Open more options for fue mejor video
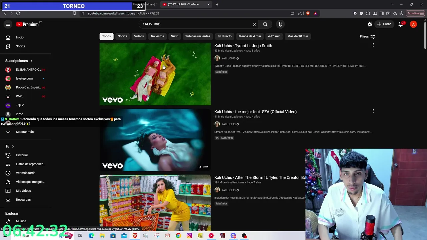 373,111
